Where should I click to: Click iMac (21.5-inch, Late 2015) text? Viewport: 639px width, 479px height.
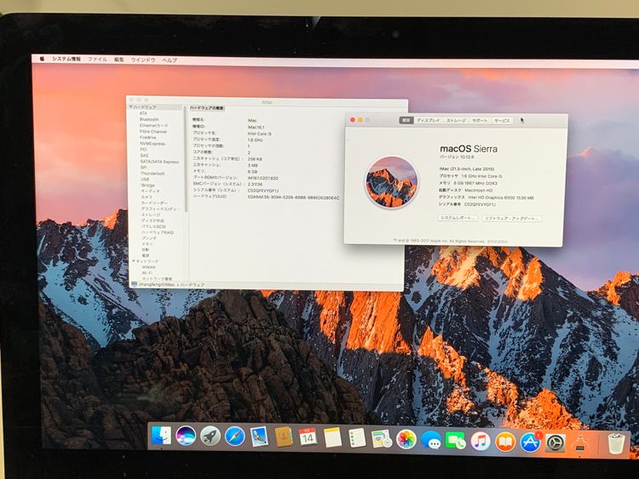pos(467,168)
